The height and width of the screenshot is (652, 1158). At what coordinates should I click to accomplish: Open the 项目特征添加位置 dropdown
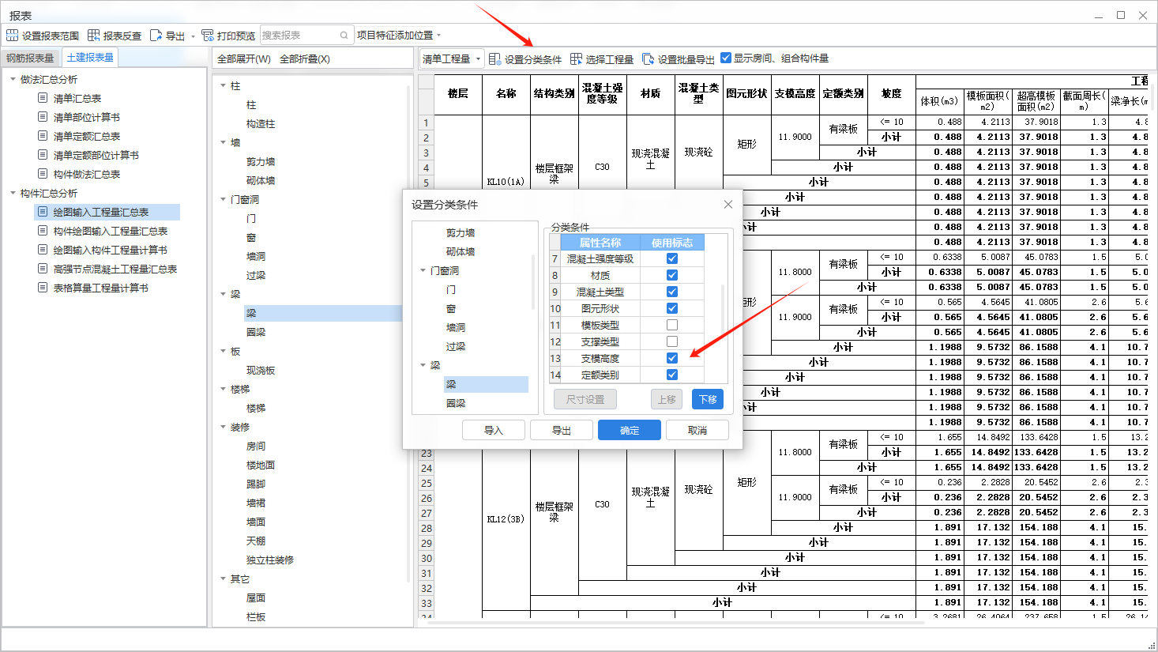point(399,36)
